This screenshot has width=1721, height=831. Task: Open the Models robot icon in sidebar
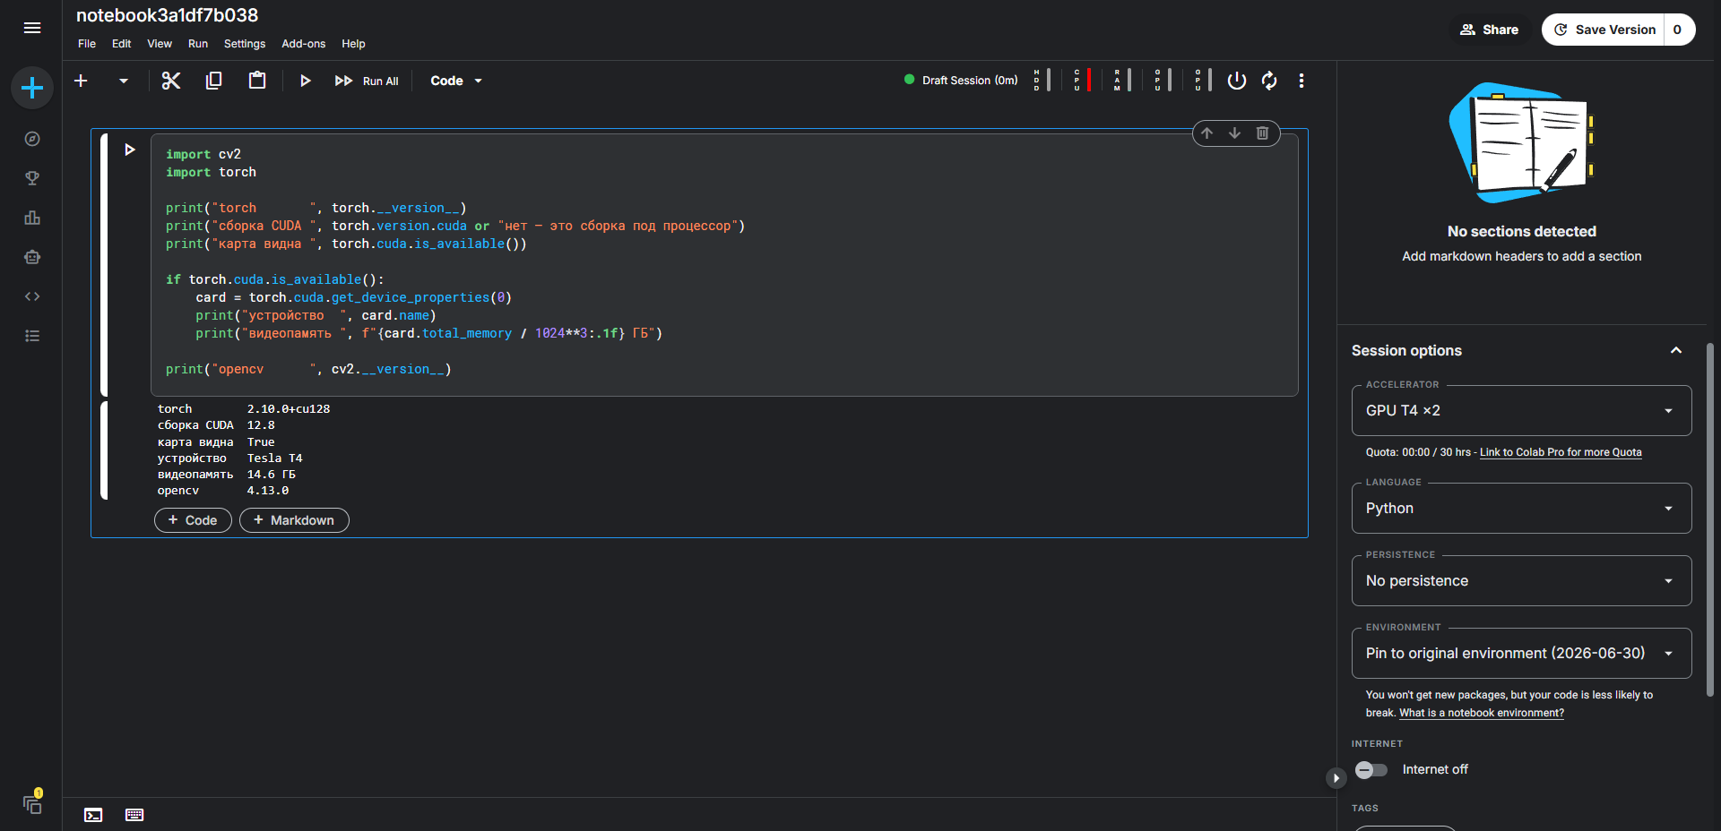coord(32,257)
